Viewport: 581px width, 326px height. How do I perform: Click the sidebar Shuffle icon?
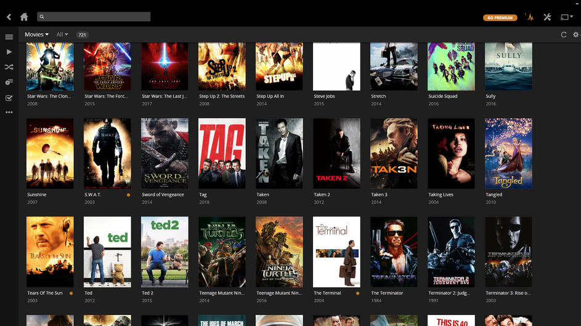pyautogui.click(x=9, y=67)
